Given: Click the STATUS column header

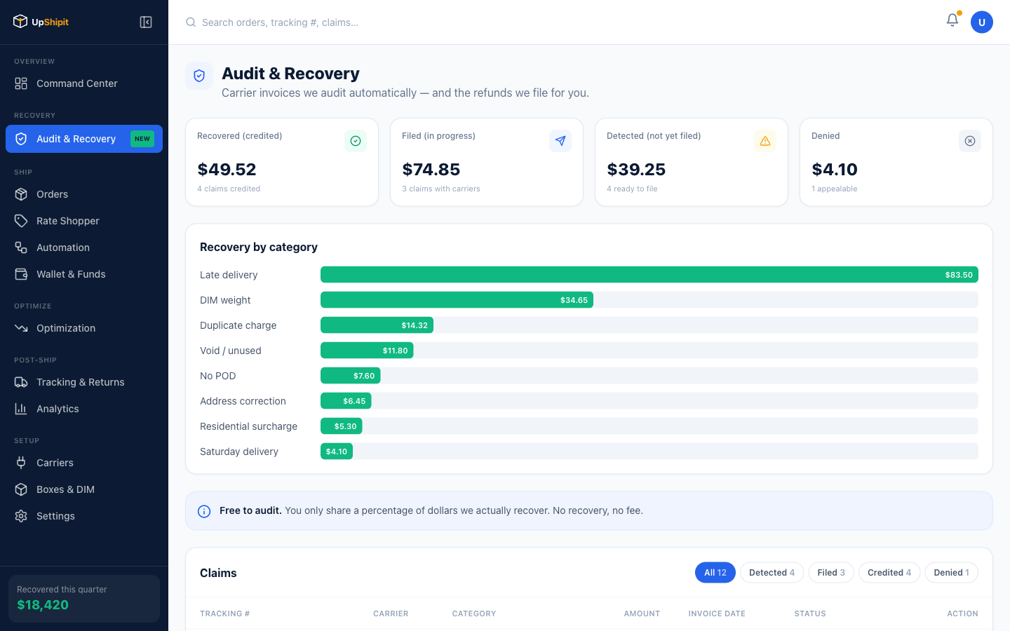Looking at the screenshot, I should [810, 613].
